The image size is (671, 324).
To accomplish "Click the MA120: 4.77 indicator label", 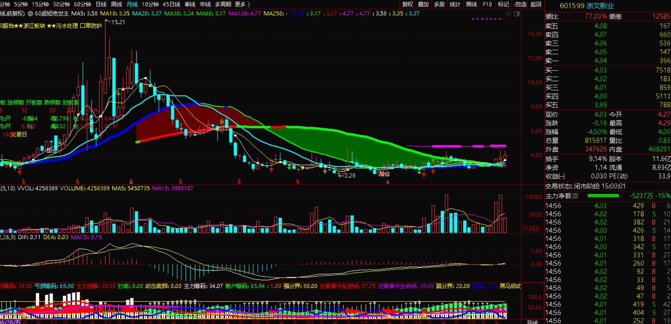I will point(245,14).
